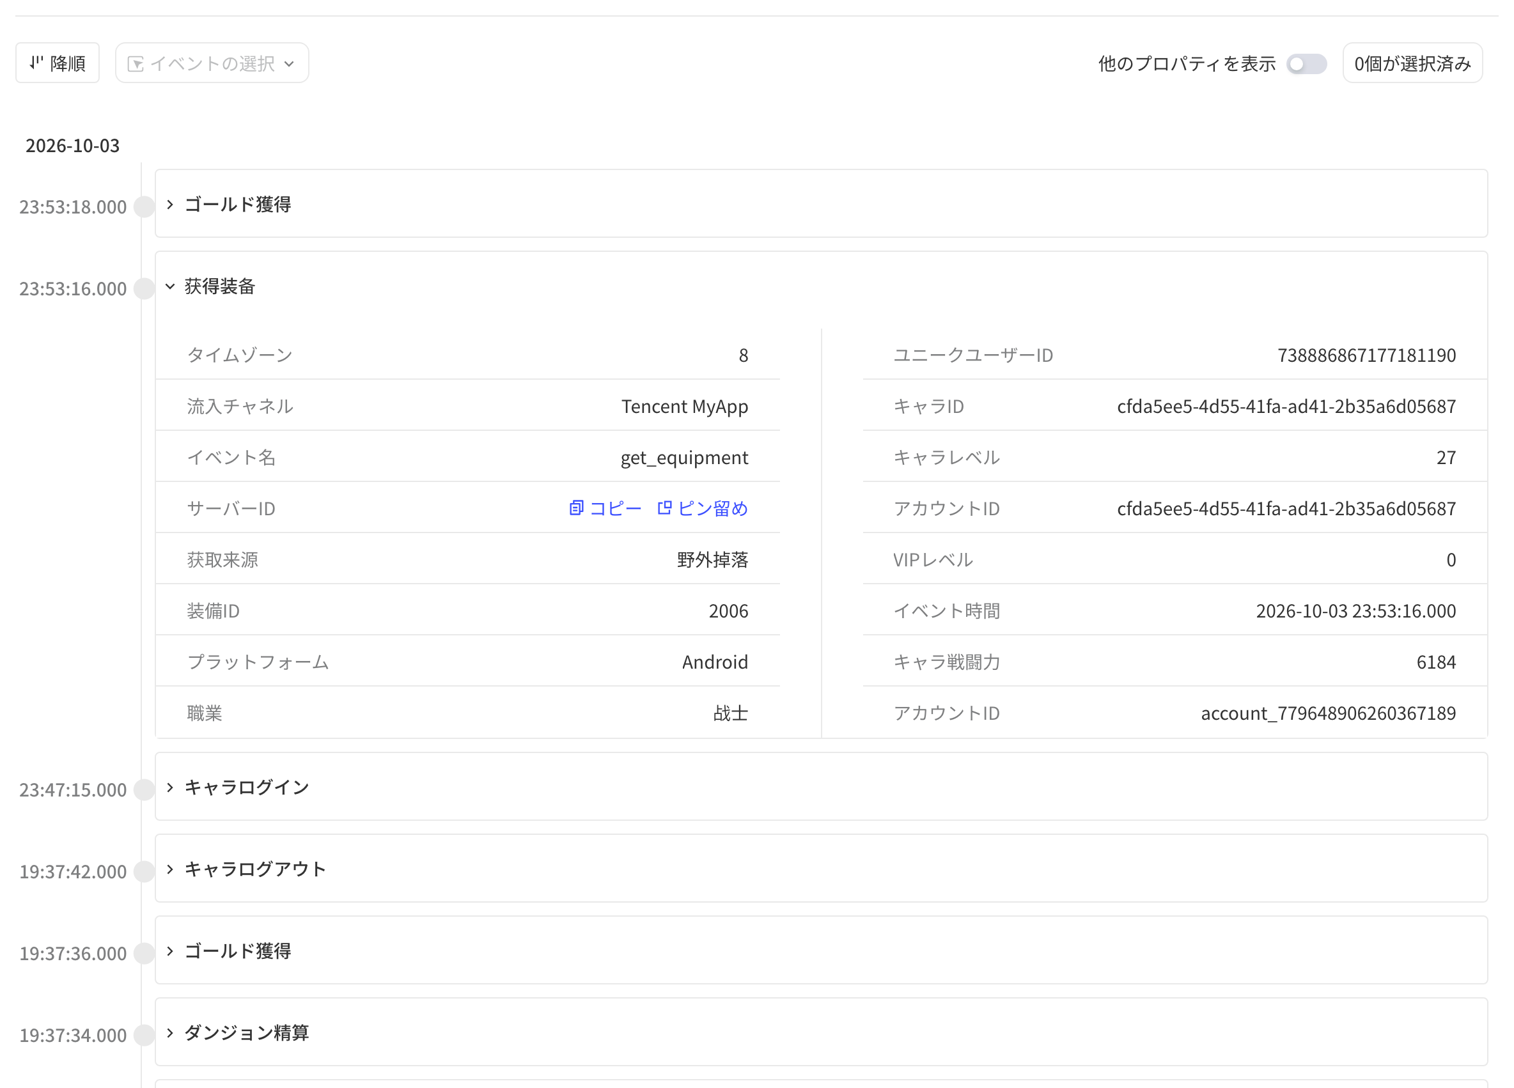Toggle 他のプロパティを表示 switch
Screen dimensions: 1514x1088
1306,63
